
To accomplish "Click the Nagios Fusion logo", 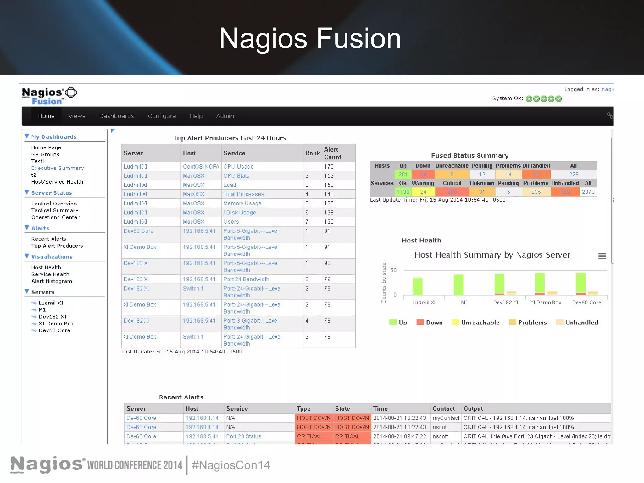I will [49, 96].
